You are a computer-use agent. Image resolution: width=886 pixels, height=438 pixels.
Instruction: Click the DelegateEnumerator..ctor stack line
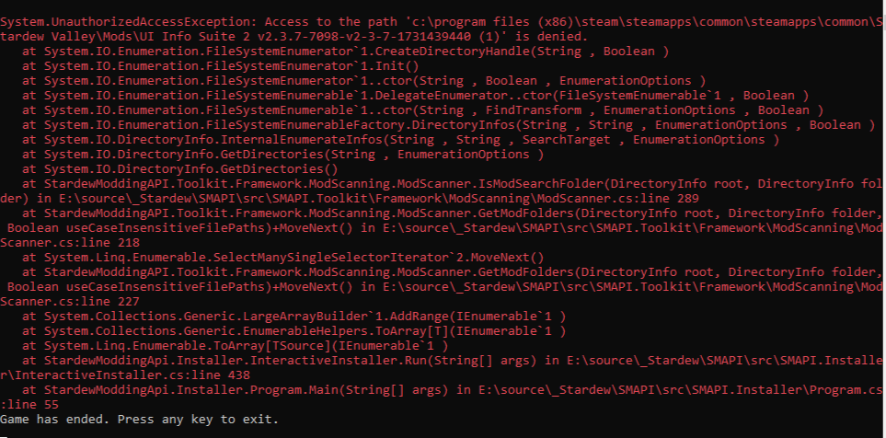pyautogui.click(x=414, y=95)
